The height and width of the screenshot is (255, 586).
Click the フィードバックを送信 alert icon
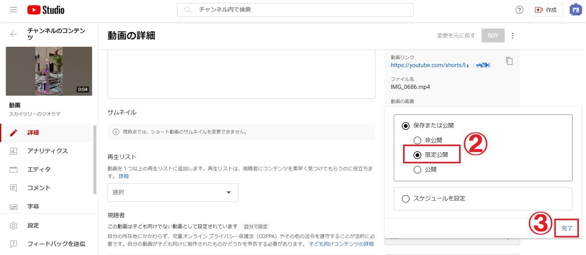[13, 244]
